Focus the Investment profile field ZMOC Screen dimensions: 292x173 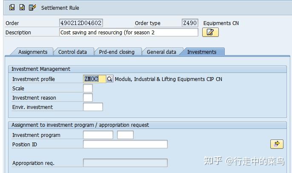(x=94, y=79)
